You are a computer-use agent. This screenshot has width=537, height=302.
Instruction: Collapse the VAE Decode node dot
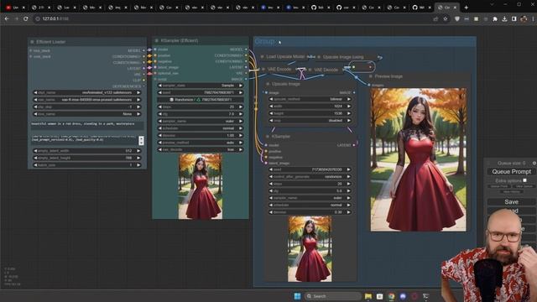(x=310, y=70)
